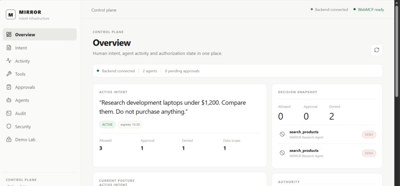400x186 pixels.
Task: Click the Allowed count 0 in Decision Snapshot
Action: pos(280,117)
